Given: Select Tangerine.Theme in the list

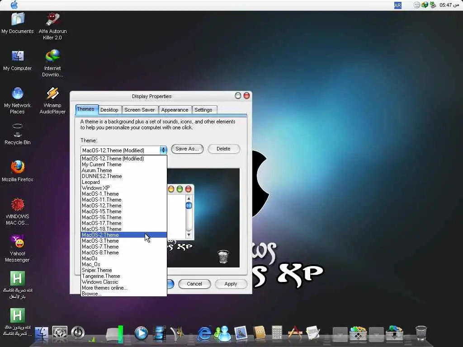Looking at the screenshot, I should pyautogui.click(x=124, y=276).
